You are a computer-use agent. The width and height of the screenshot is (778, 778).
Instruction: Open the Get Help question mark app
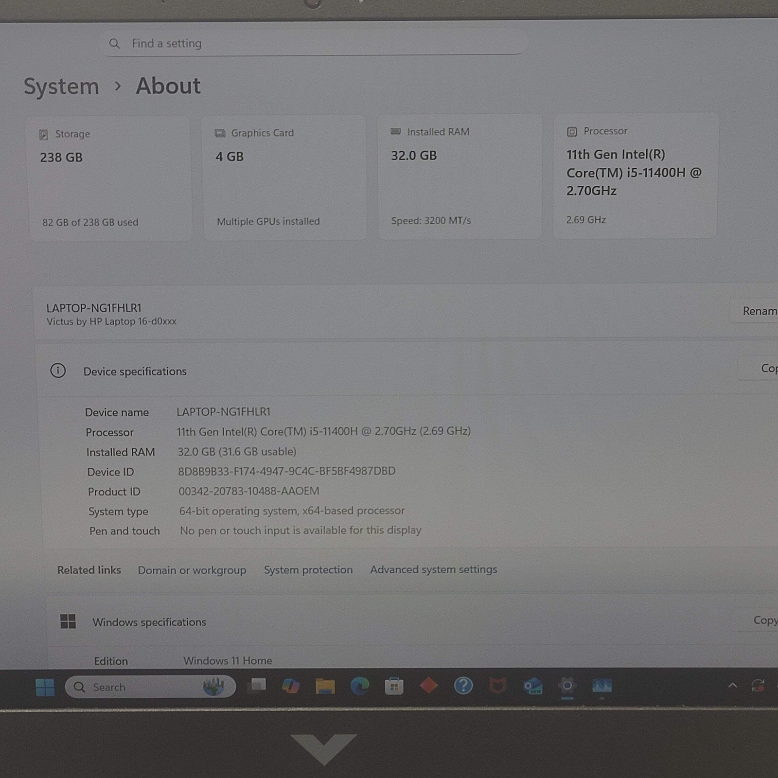[463, 686]
